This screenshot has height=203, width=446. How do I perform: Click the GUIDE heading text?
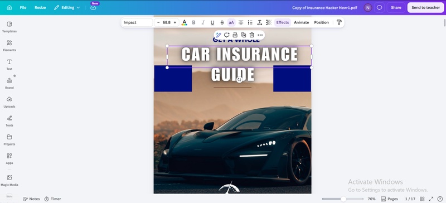(x=232, y=75)
